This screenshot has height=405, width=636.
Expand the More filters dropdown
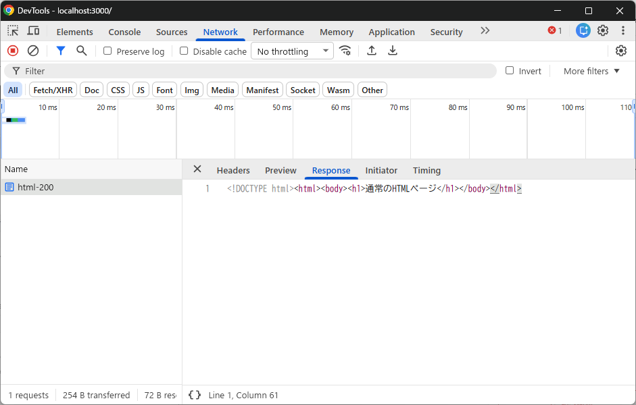coord(591,72)
